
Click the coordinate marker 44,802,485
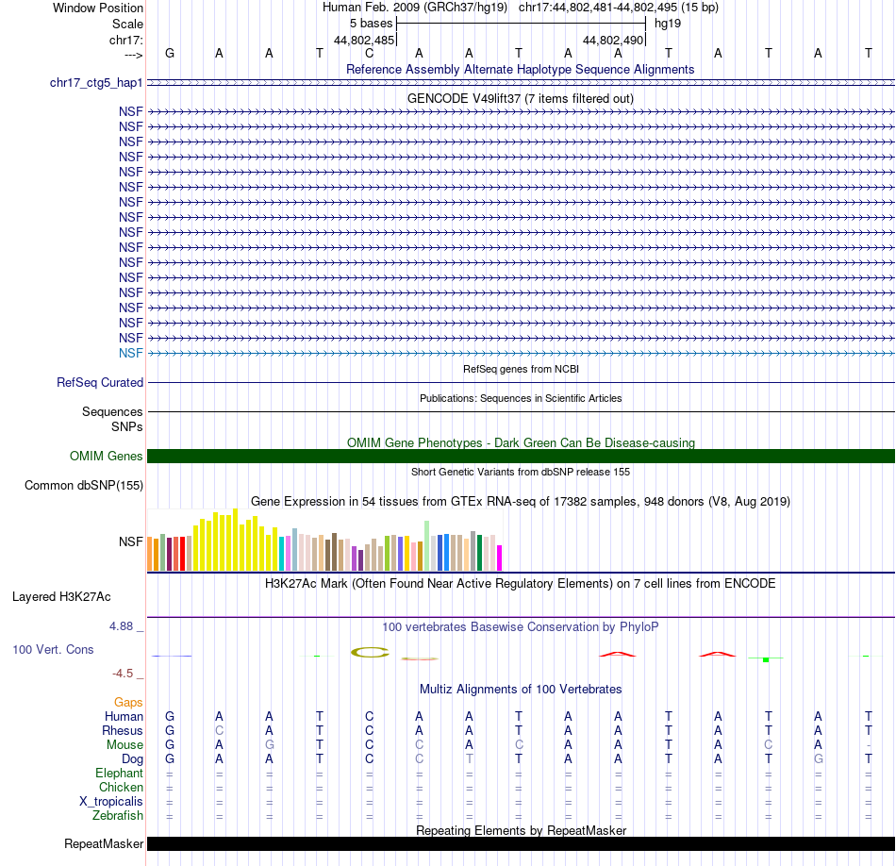[364, 40]
